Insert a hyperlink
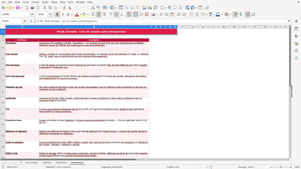 170,8
